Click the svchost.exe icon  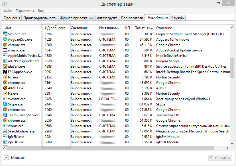pyautogui.click(x=5, y=99)
